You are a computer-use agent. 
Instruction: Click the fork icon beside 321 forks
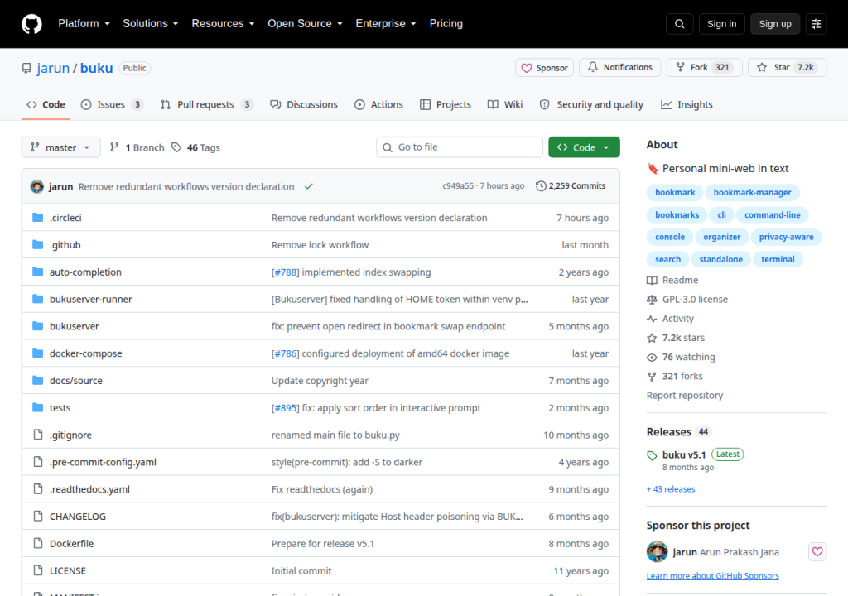click(652, 377)
